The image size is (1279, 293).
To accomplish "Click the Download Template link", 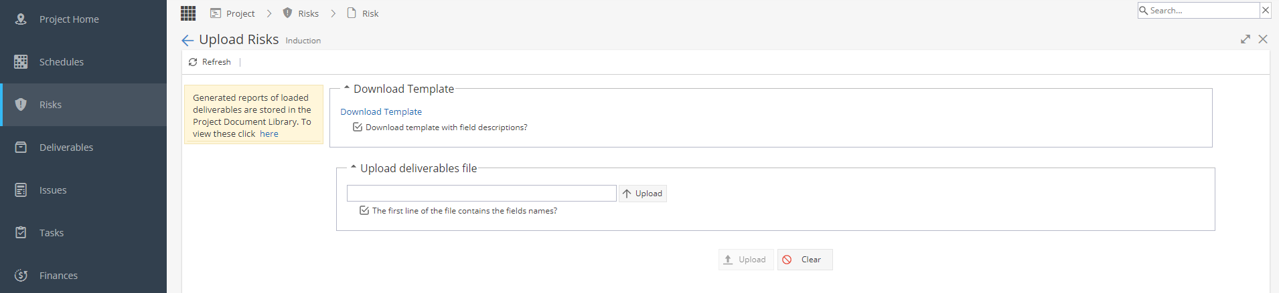I will pyautogui.click(x=381, y=111).
